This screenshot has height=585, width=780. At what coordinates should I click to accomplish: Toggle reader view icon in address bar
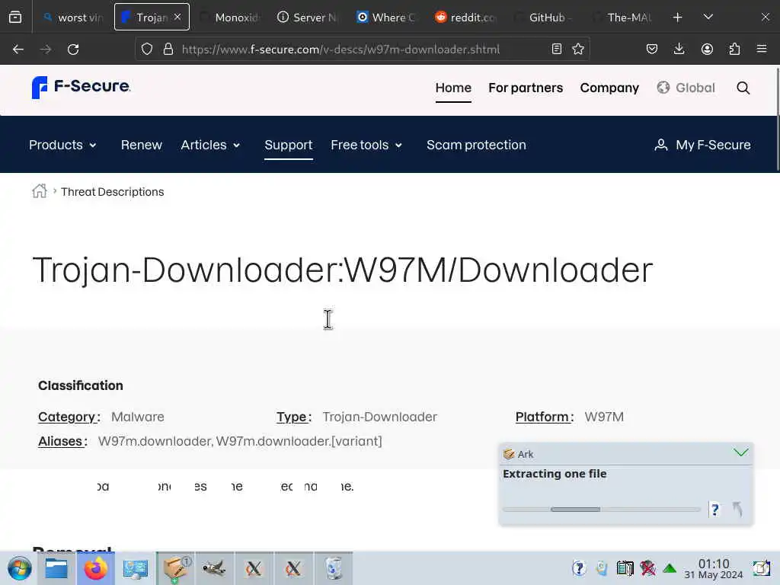tap(557, 49)
